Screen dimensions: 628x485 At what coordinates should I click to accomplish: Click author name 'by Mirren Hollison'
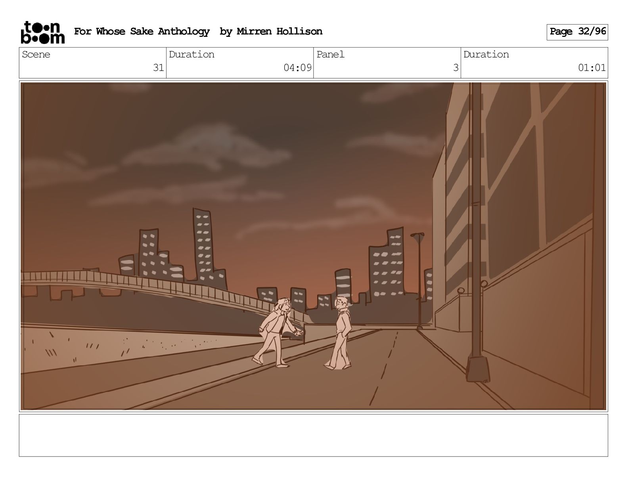pos(271,32)
